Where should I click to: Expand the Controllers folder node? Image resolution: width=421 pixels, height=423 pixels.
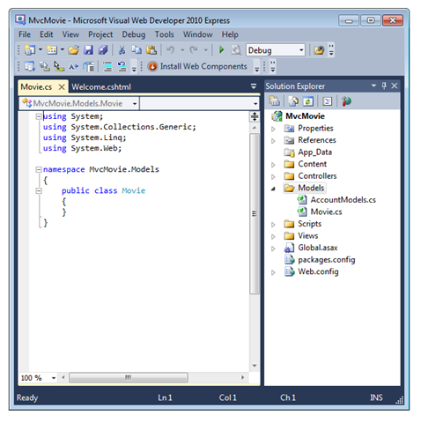[273, 176]
